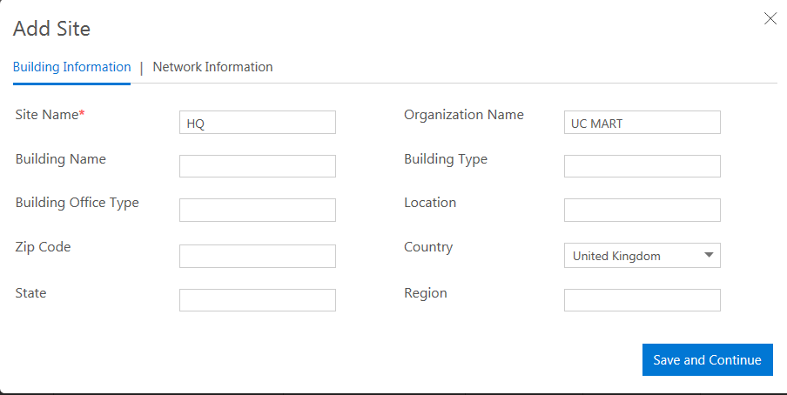Focus the Organization Name text box

642,123
